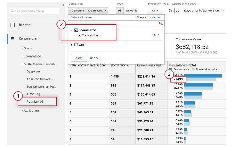The width and height of the screenshot is (233, 147).
Task: Click the 3,832 transaction count
Action: click(155, 35)
